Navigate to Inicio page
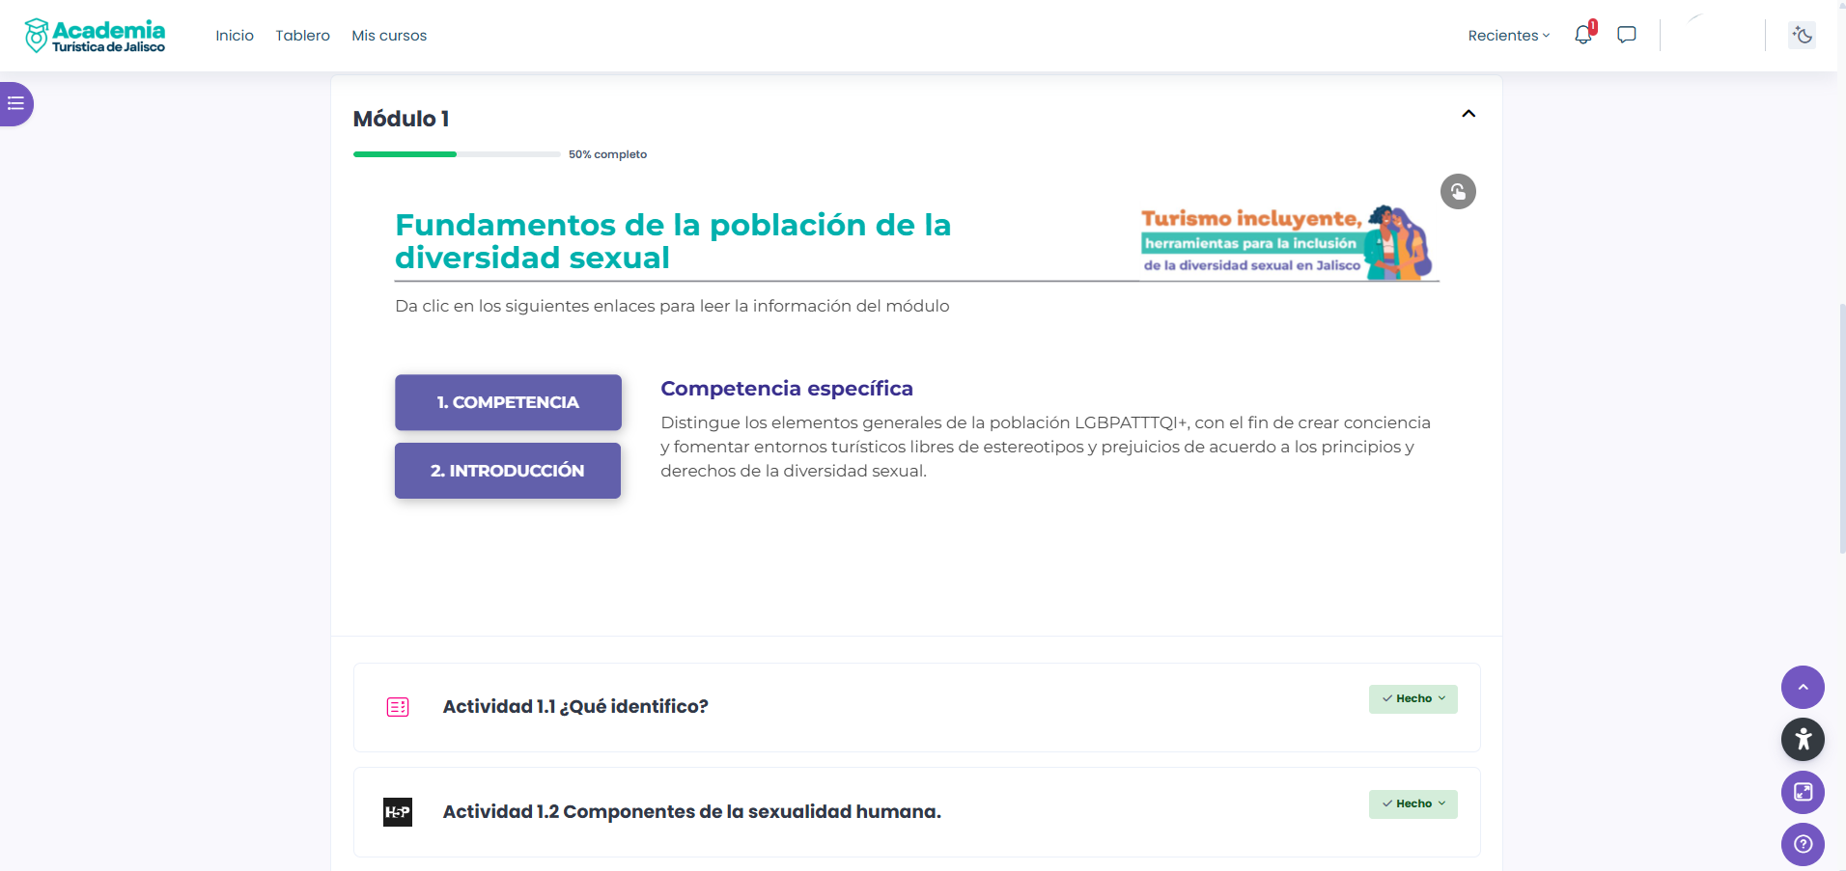1846x871 pixels. tap(235, 36)
